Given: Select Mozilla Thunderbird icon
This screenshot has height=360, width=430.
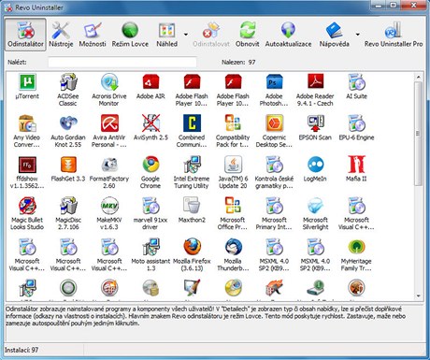Looking at the screenshot, I should [x=233, y=247].
